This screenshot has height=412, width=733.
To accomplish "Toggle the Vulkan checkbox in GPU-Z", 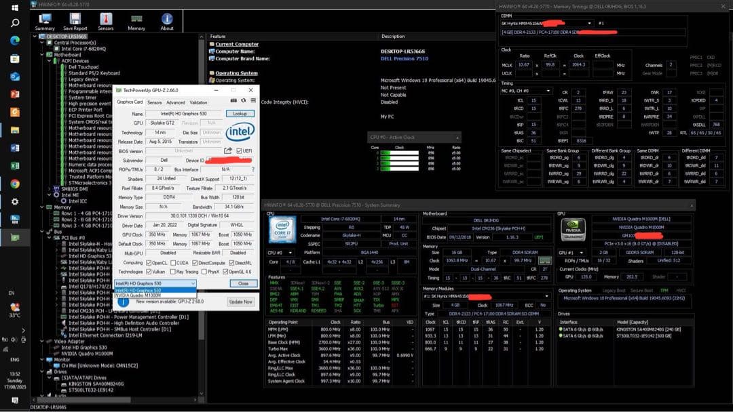I will coord(149,272).
